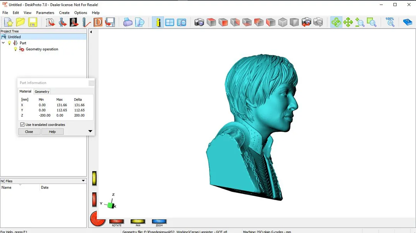Sort NC Files by Date column

(63, 187)
